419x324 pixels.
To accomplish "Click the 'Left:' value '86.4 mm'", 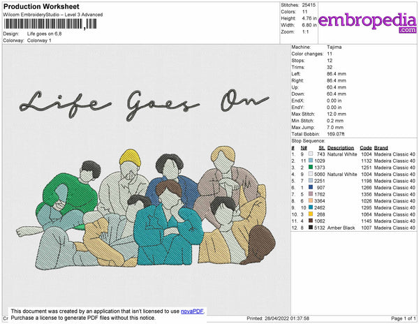I will [336, 74].
